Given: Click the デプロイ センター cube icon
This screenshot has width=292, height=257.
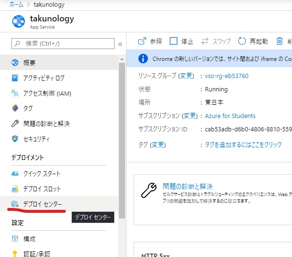Looking at the screenshot, I should pos(15,204).
